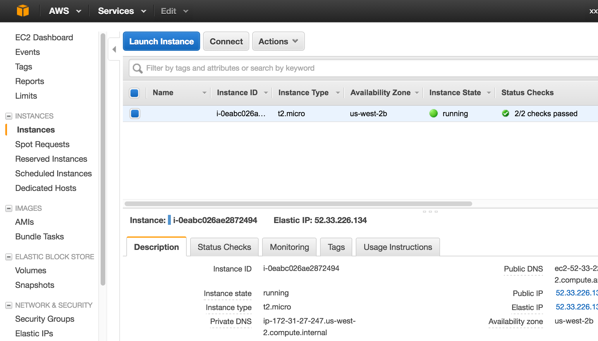
Task: Click the Public IP address link
Action: point(576,293)
